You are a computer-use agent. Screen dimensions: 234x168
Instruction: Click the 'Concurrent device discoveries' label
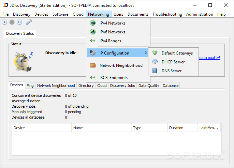click(36, 95)
